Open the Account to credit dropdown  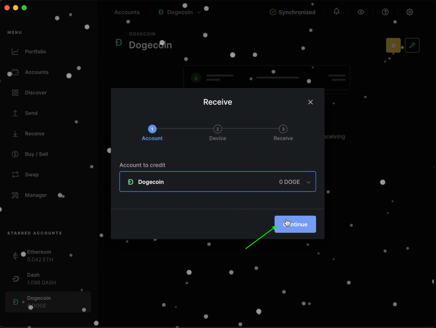pyautogui.click(x=217, y=182)
